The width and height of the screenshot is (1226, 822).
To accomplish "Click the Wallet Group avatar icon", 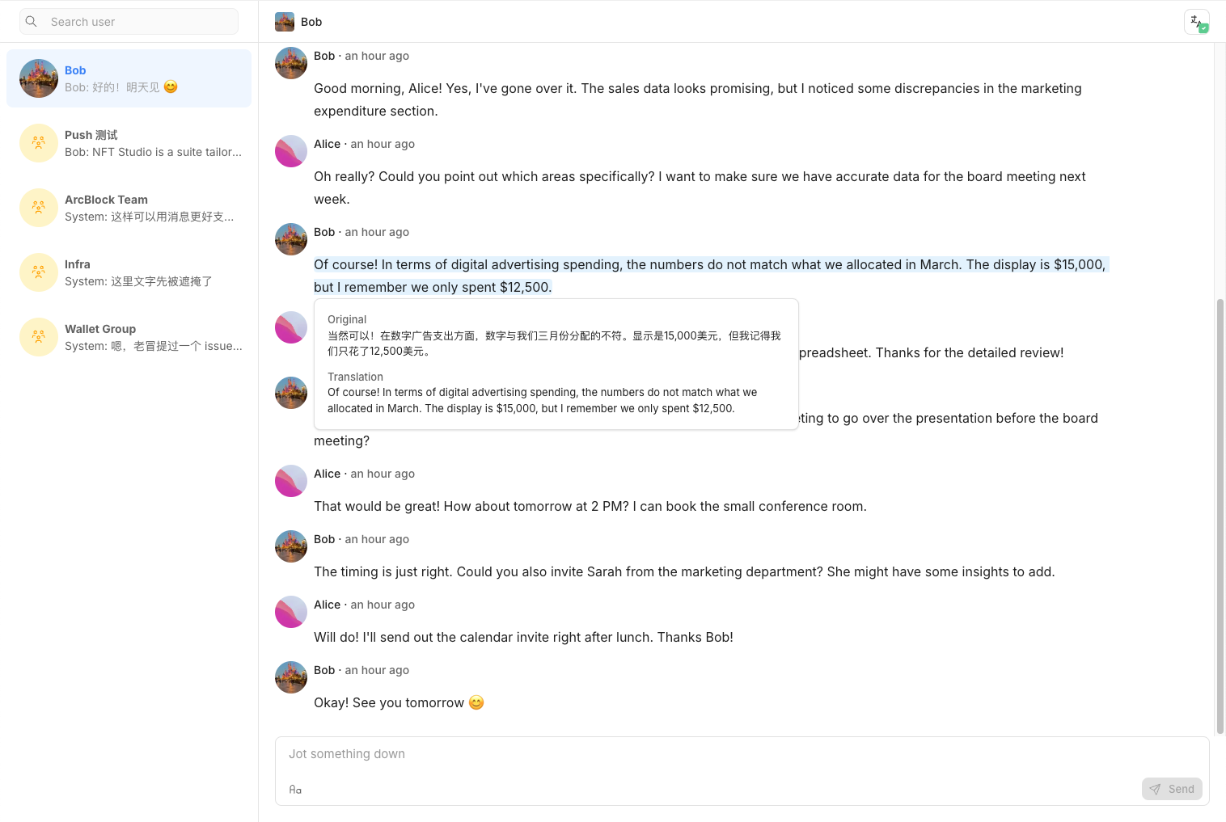I will point(39,337).
